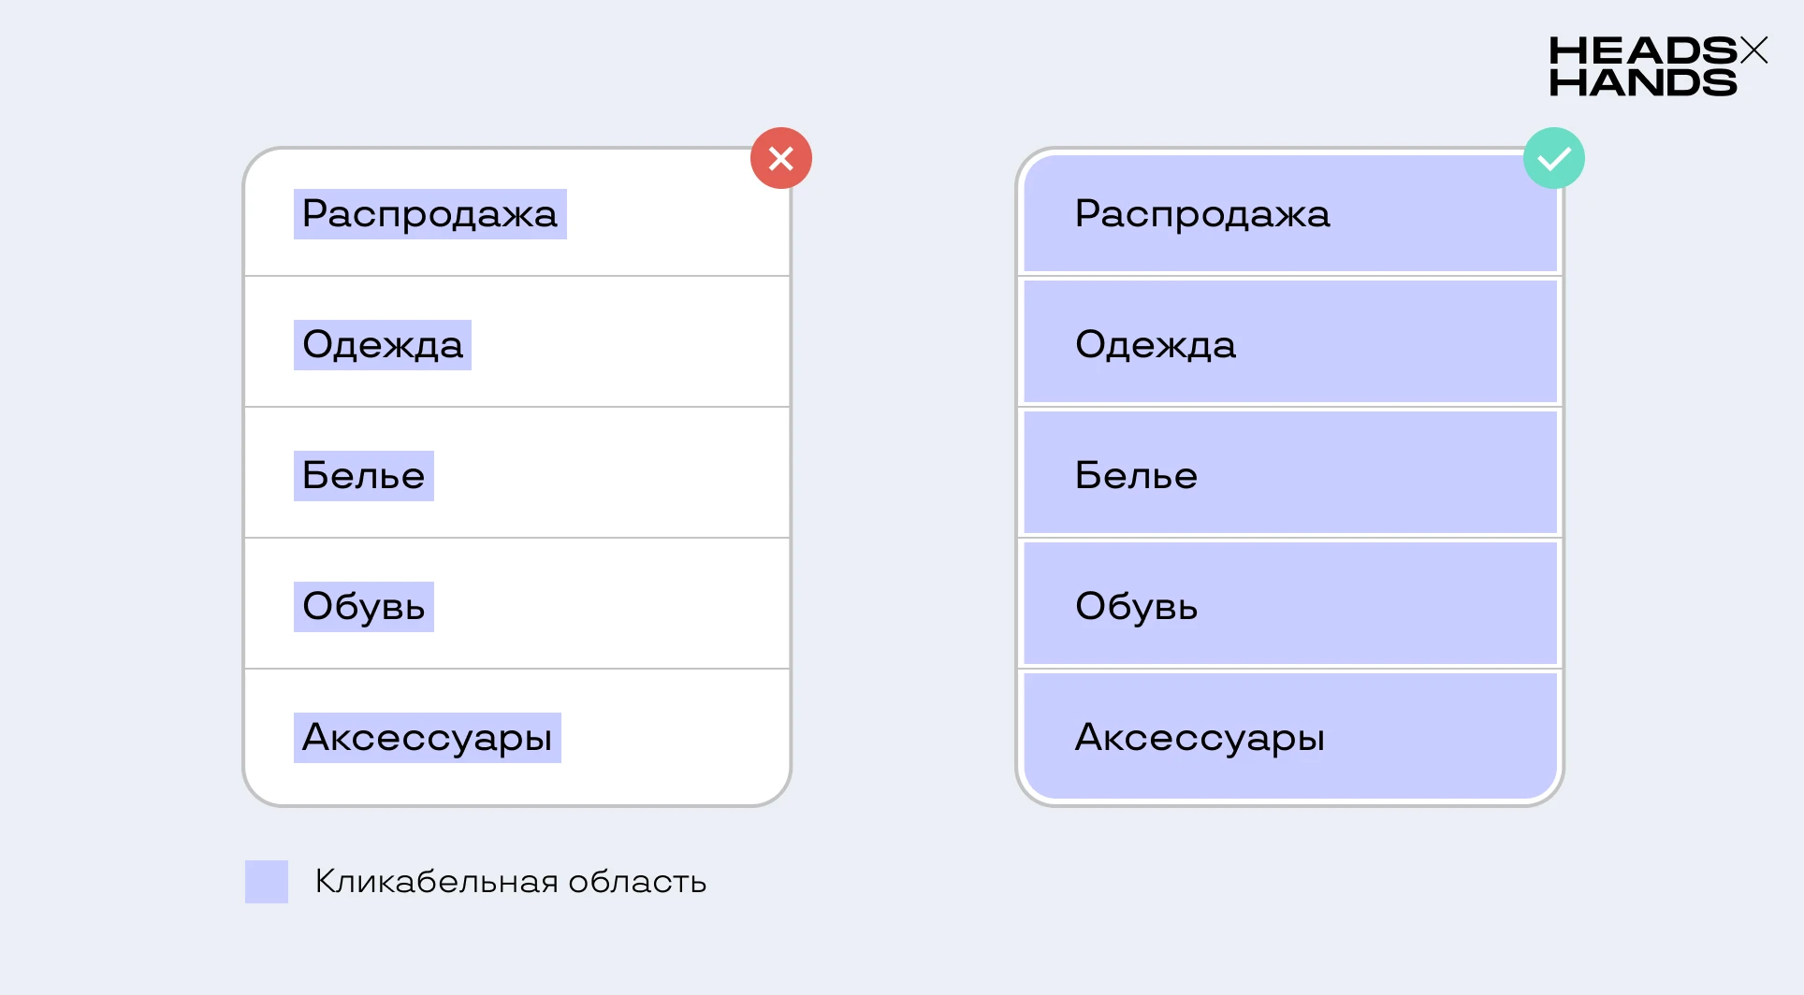This screenshot has width=1804, height=995.
Task: Open Белье in the left list
Action: (x=364, y=476)
